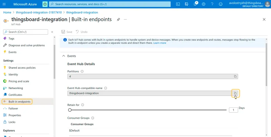Viewport: 271px width, 137px height.
Task: Open the notifications bell
Action: [x=195, y=4]
